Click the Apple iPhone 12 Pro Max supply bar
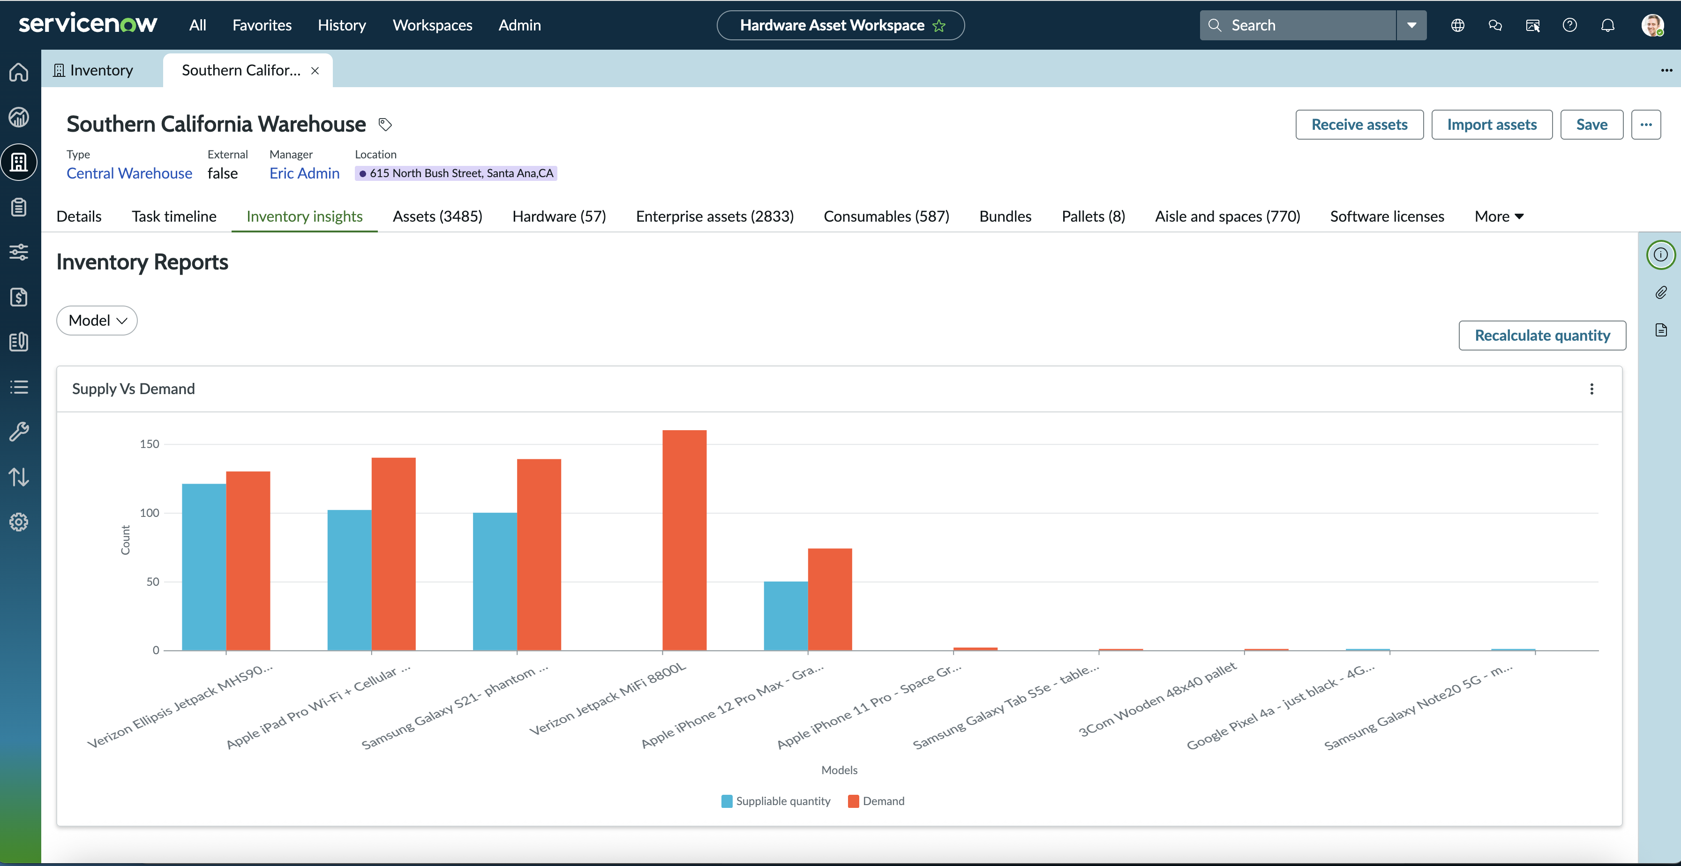This screenshot has width=1681, height=866. pos(786,616)
